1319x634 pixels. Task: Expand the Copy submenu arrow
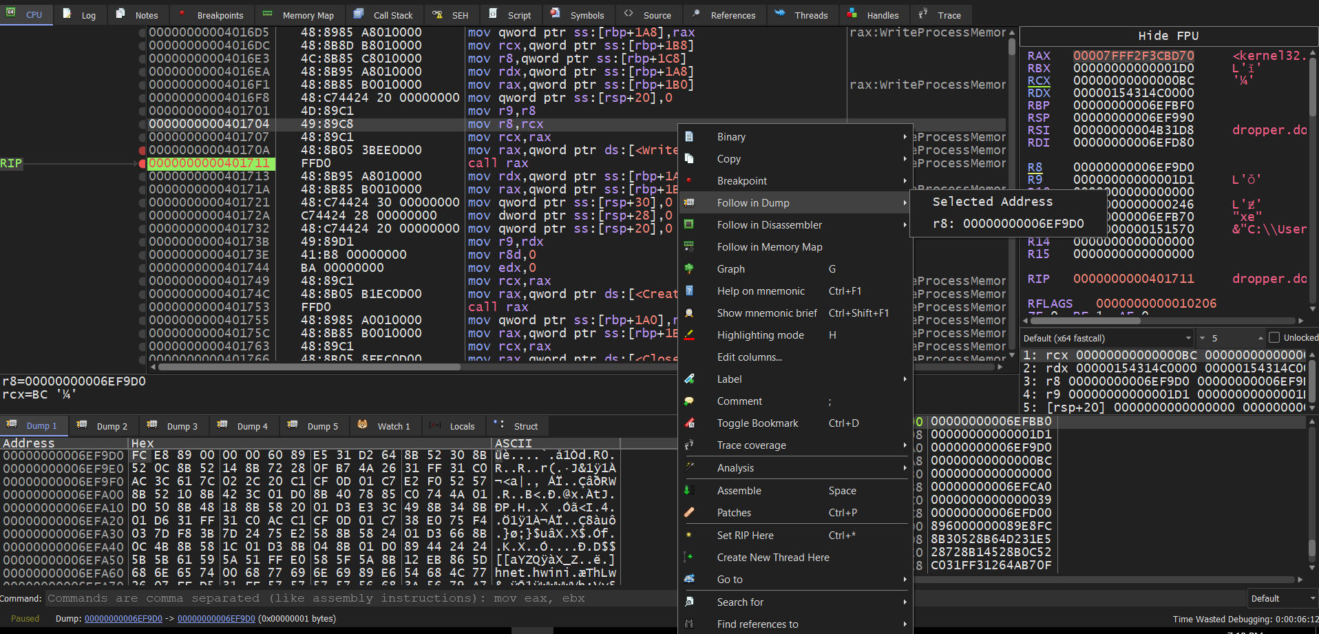click(905, 159)
